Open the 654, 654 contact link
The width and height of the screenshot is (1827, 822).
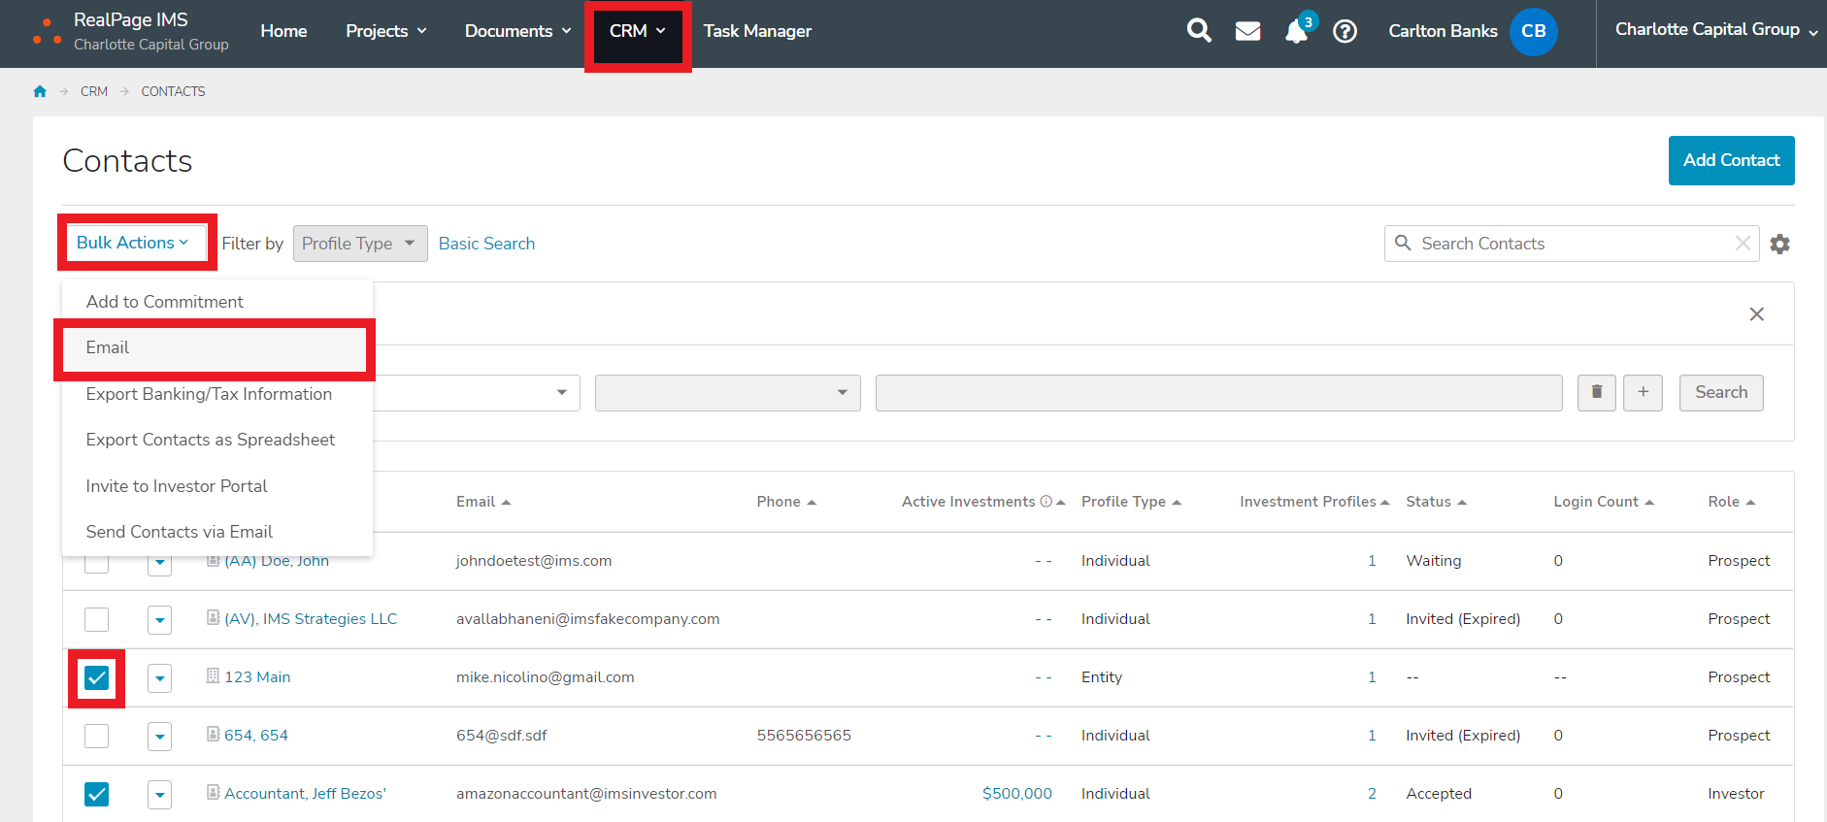point(256,735)
